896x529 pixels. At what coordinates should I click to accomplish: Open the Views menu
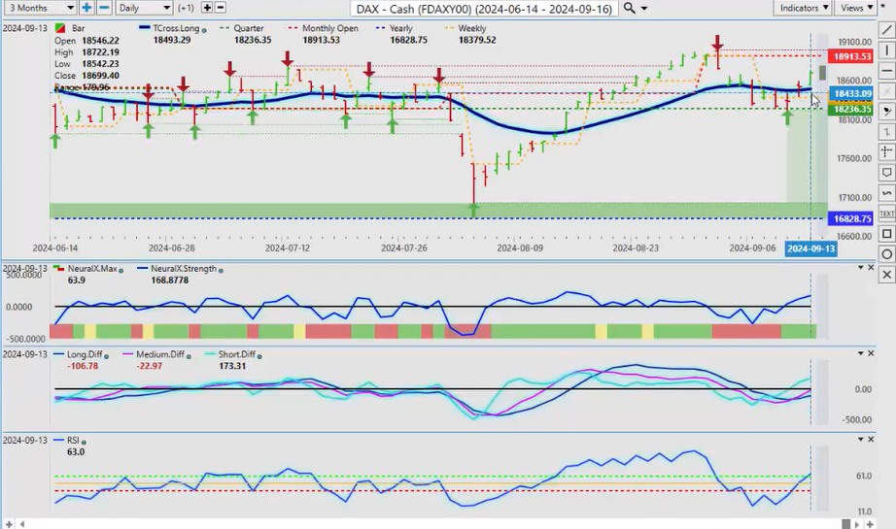[x=855, y=8]
